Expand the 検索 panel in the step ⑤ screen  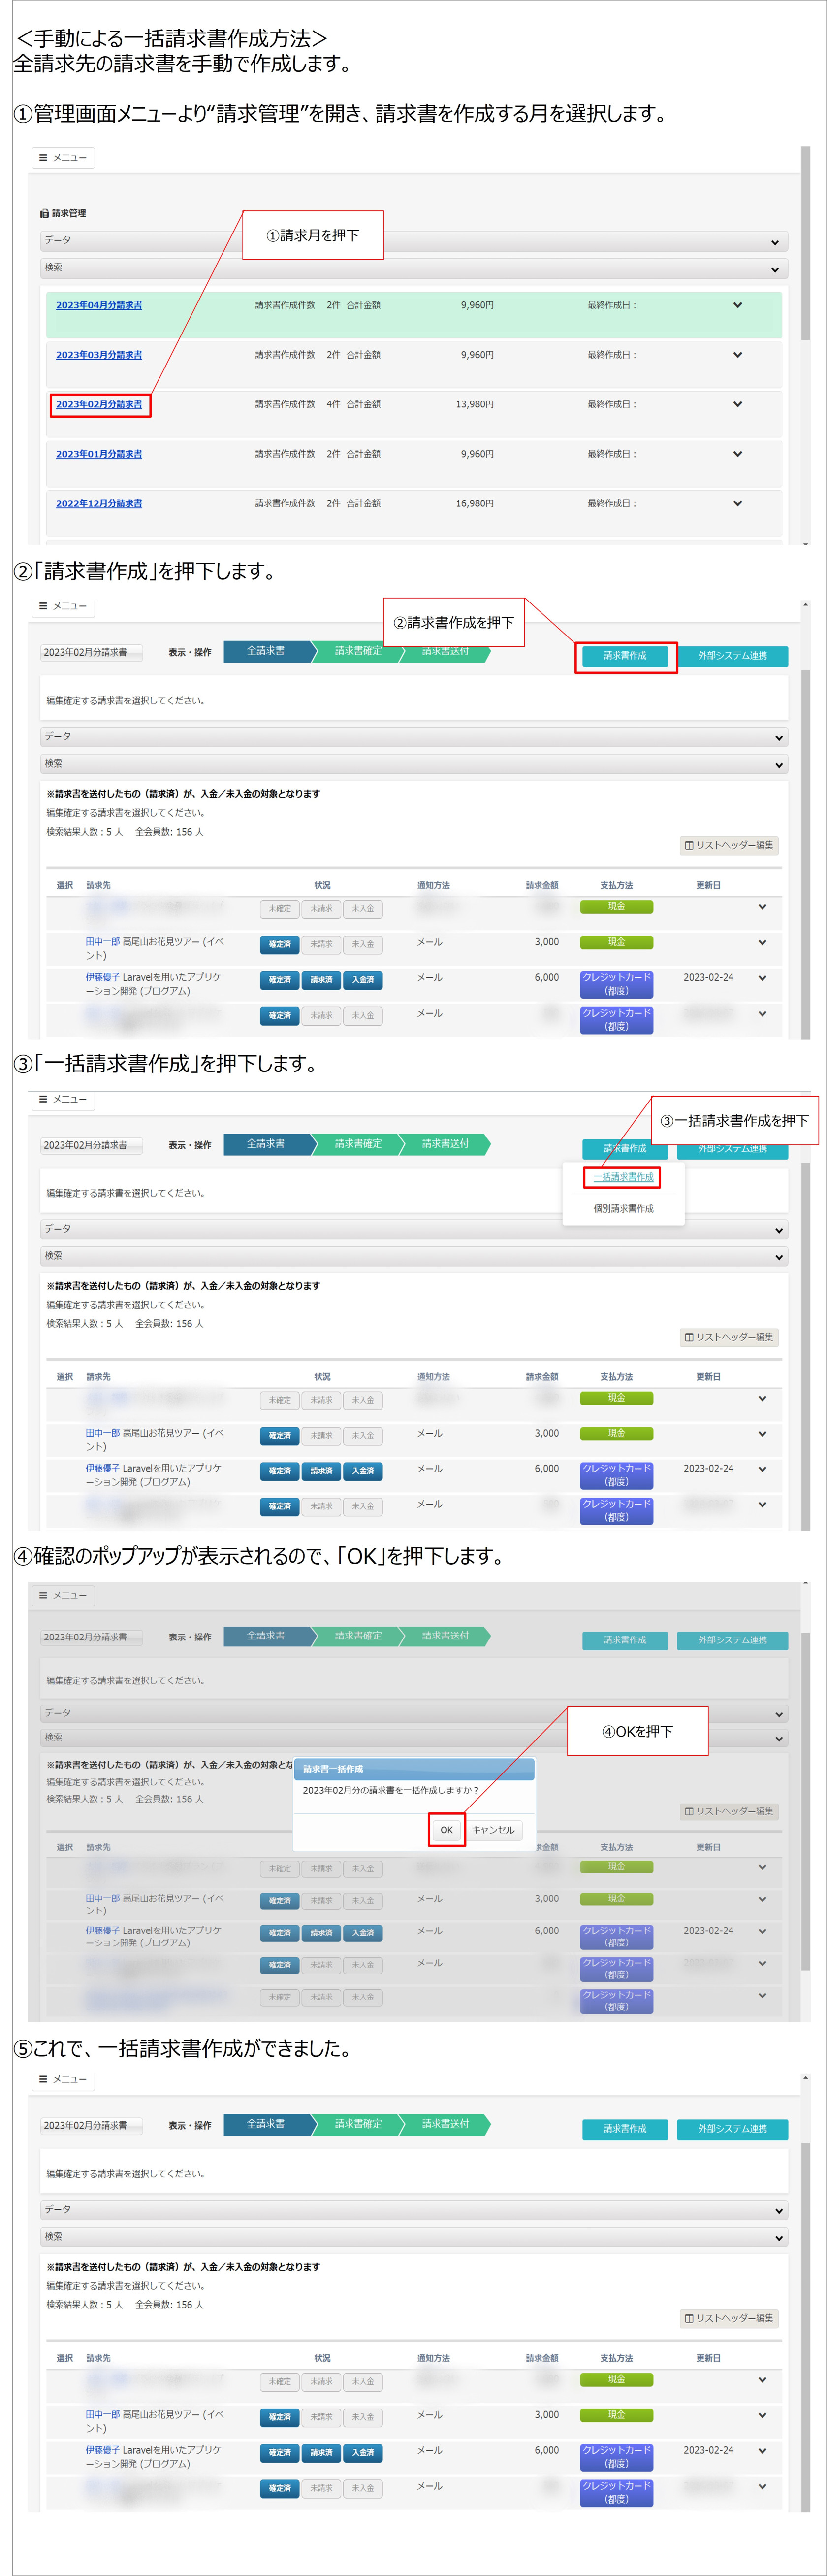(x=413, y=2237)
